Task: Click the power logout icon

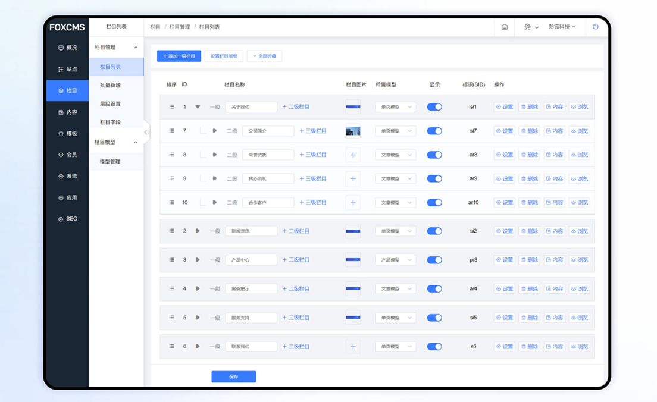Action: pyautogui.click(x=595, y=27)
